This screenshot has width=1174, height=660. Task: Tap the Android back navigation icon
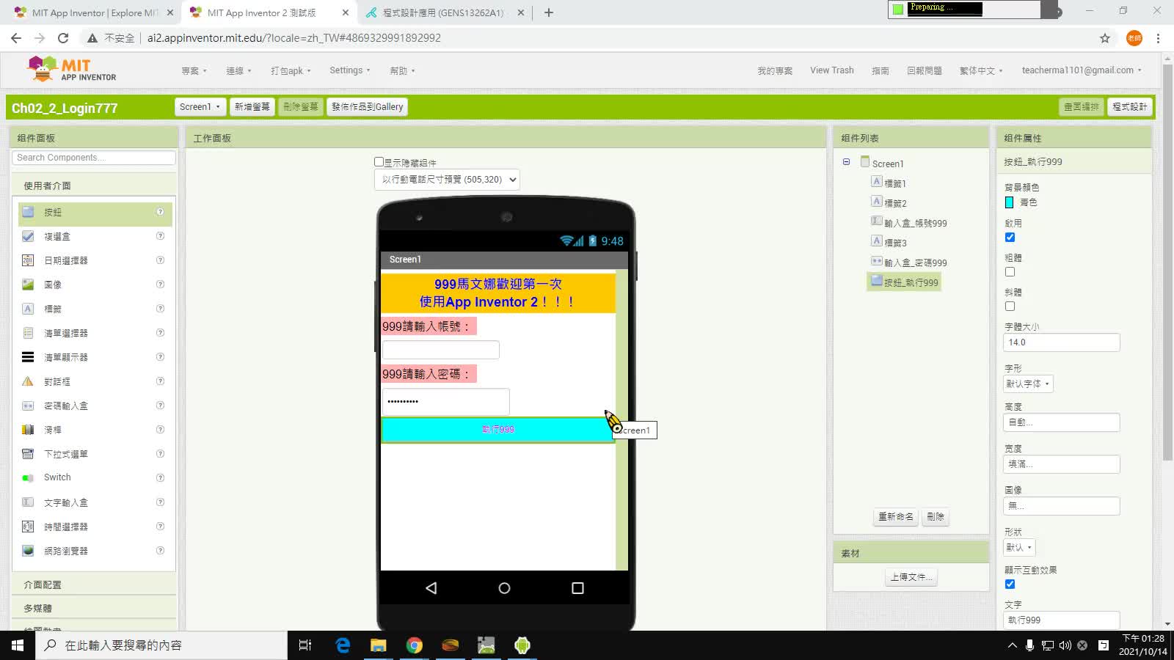(431, 588)
